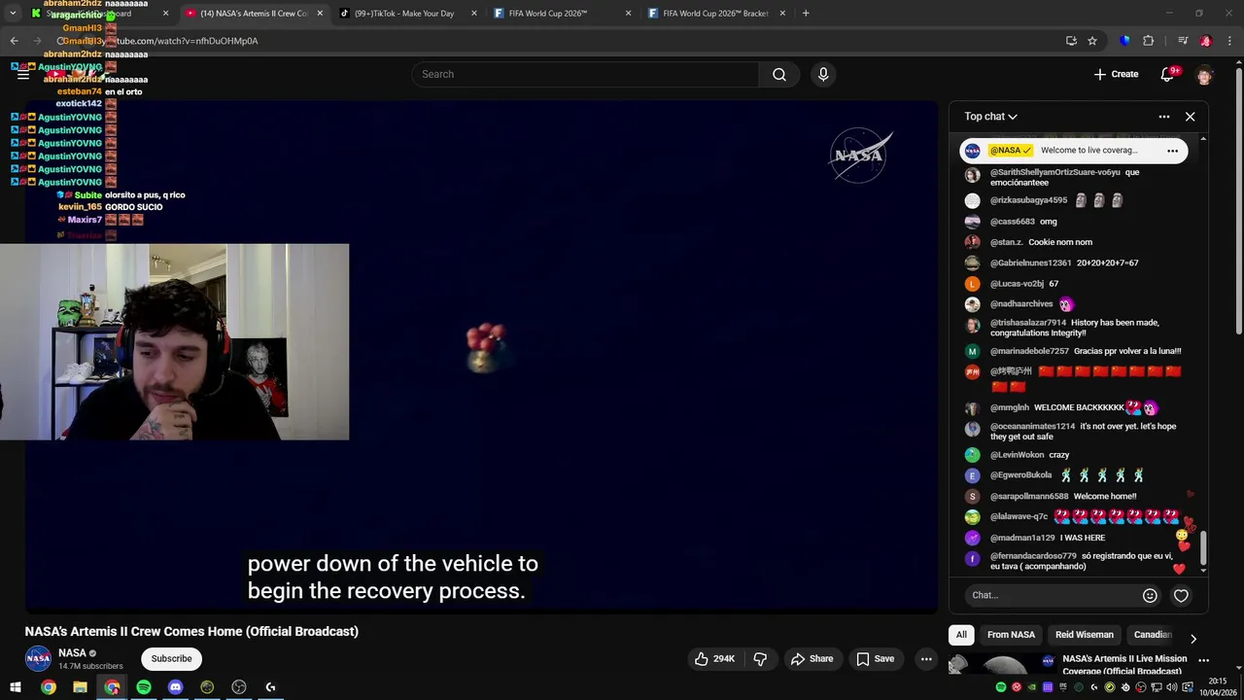Open the Chrome profile avatar
1244x700 pixels.
(x=1206, y=41)
